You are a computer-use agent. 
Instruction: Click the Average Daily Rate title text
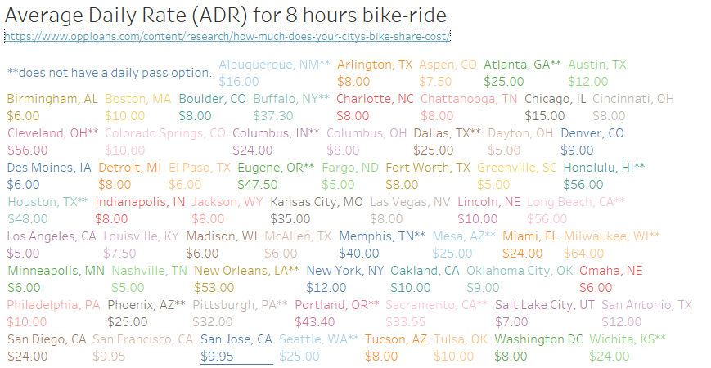(x=225, y=15)
